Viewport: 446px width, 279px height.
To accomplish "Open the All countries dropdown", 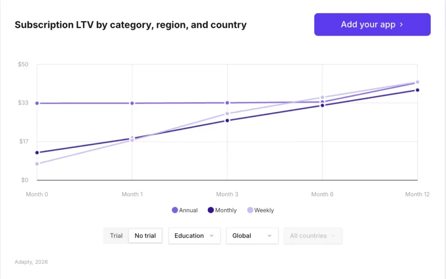I will click(x=313, y=235).
